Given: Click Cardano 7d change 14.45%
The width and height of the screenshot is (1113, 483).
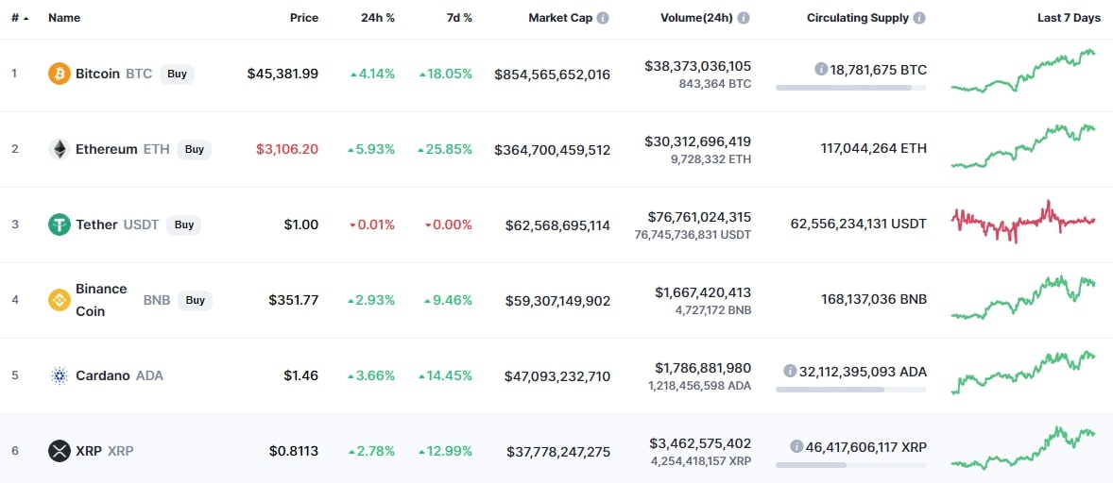Looking at the screenshot, I should click(x=445, y=376).
